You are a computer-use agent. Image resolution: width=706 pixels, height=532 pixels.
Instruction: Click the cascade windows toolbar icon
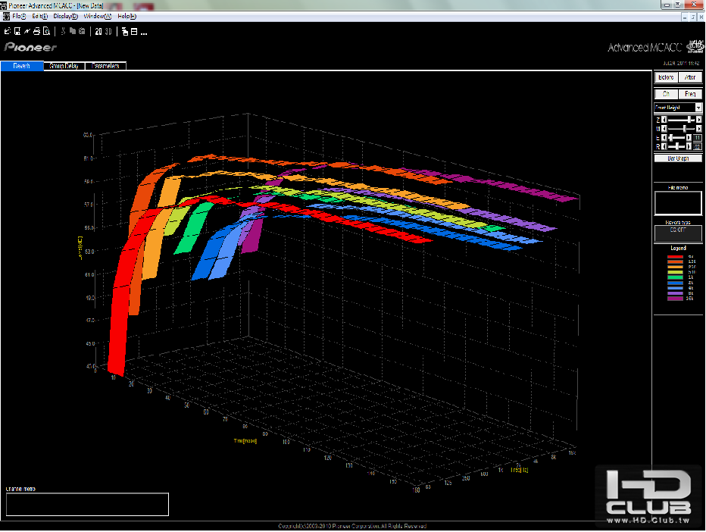pos(125,31)
